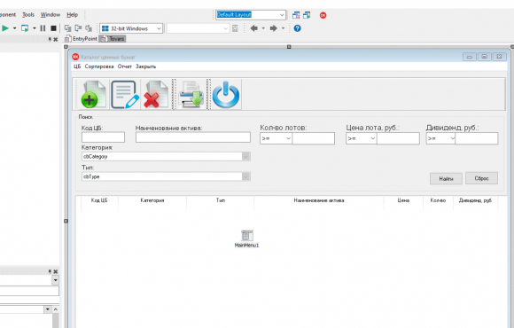Click the blue power exit icon

pyautogui.click(x=226, y=95)
